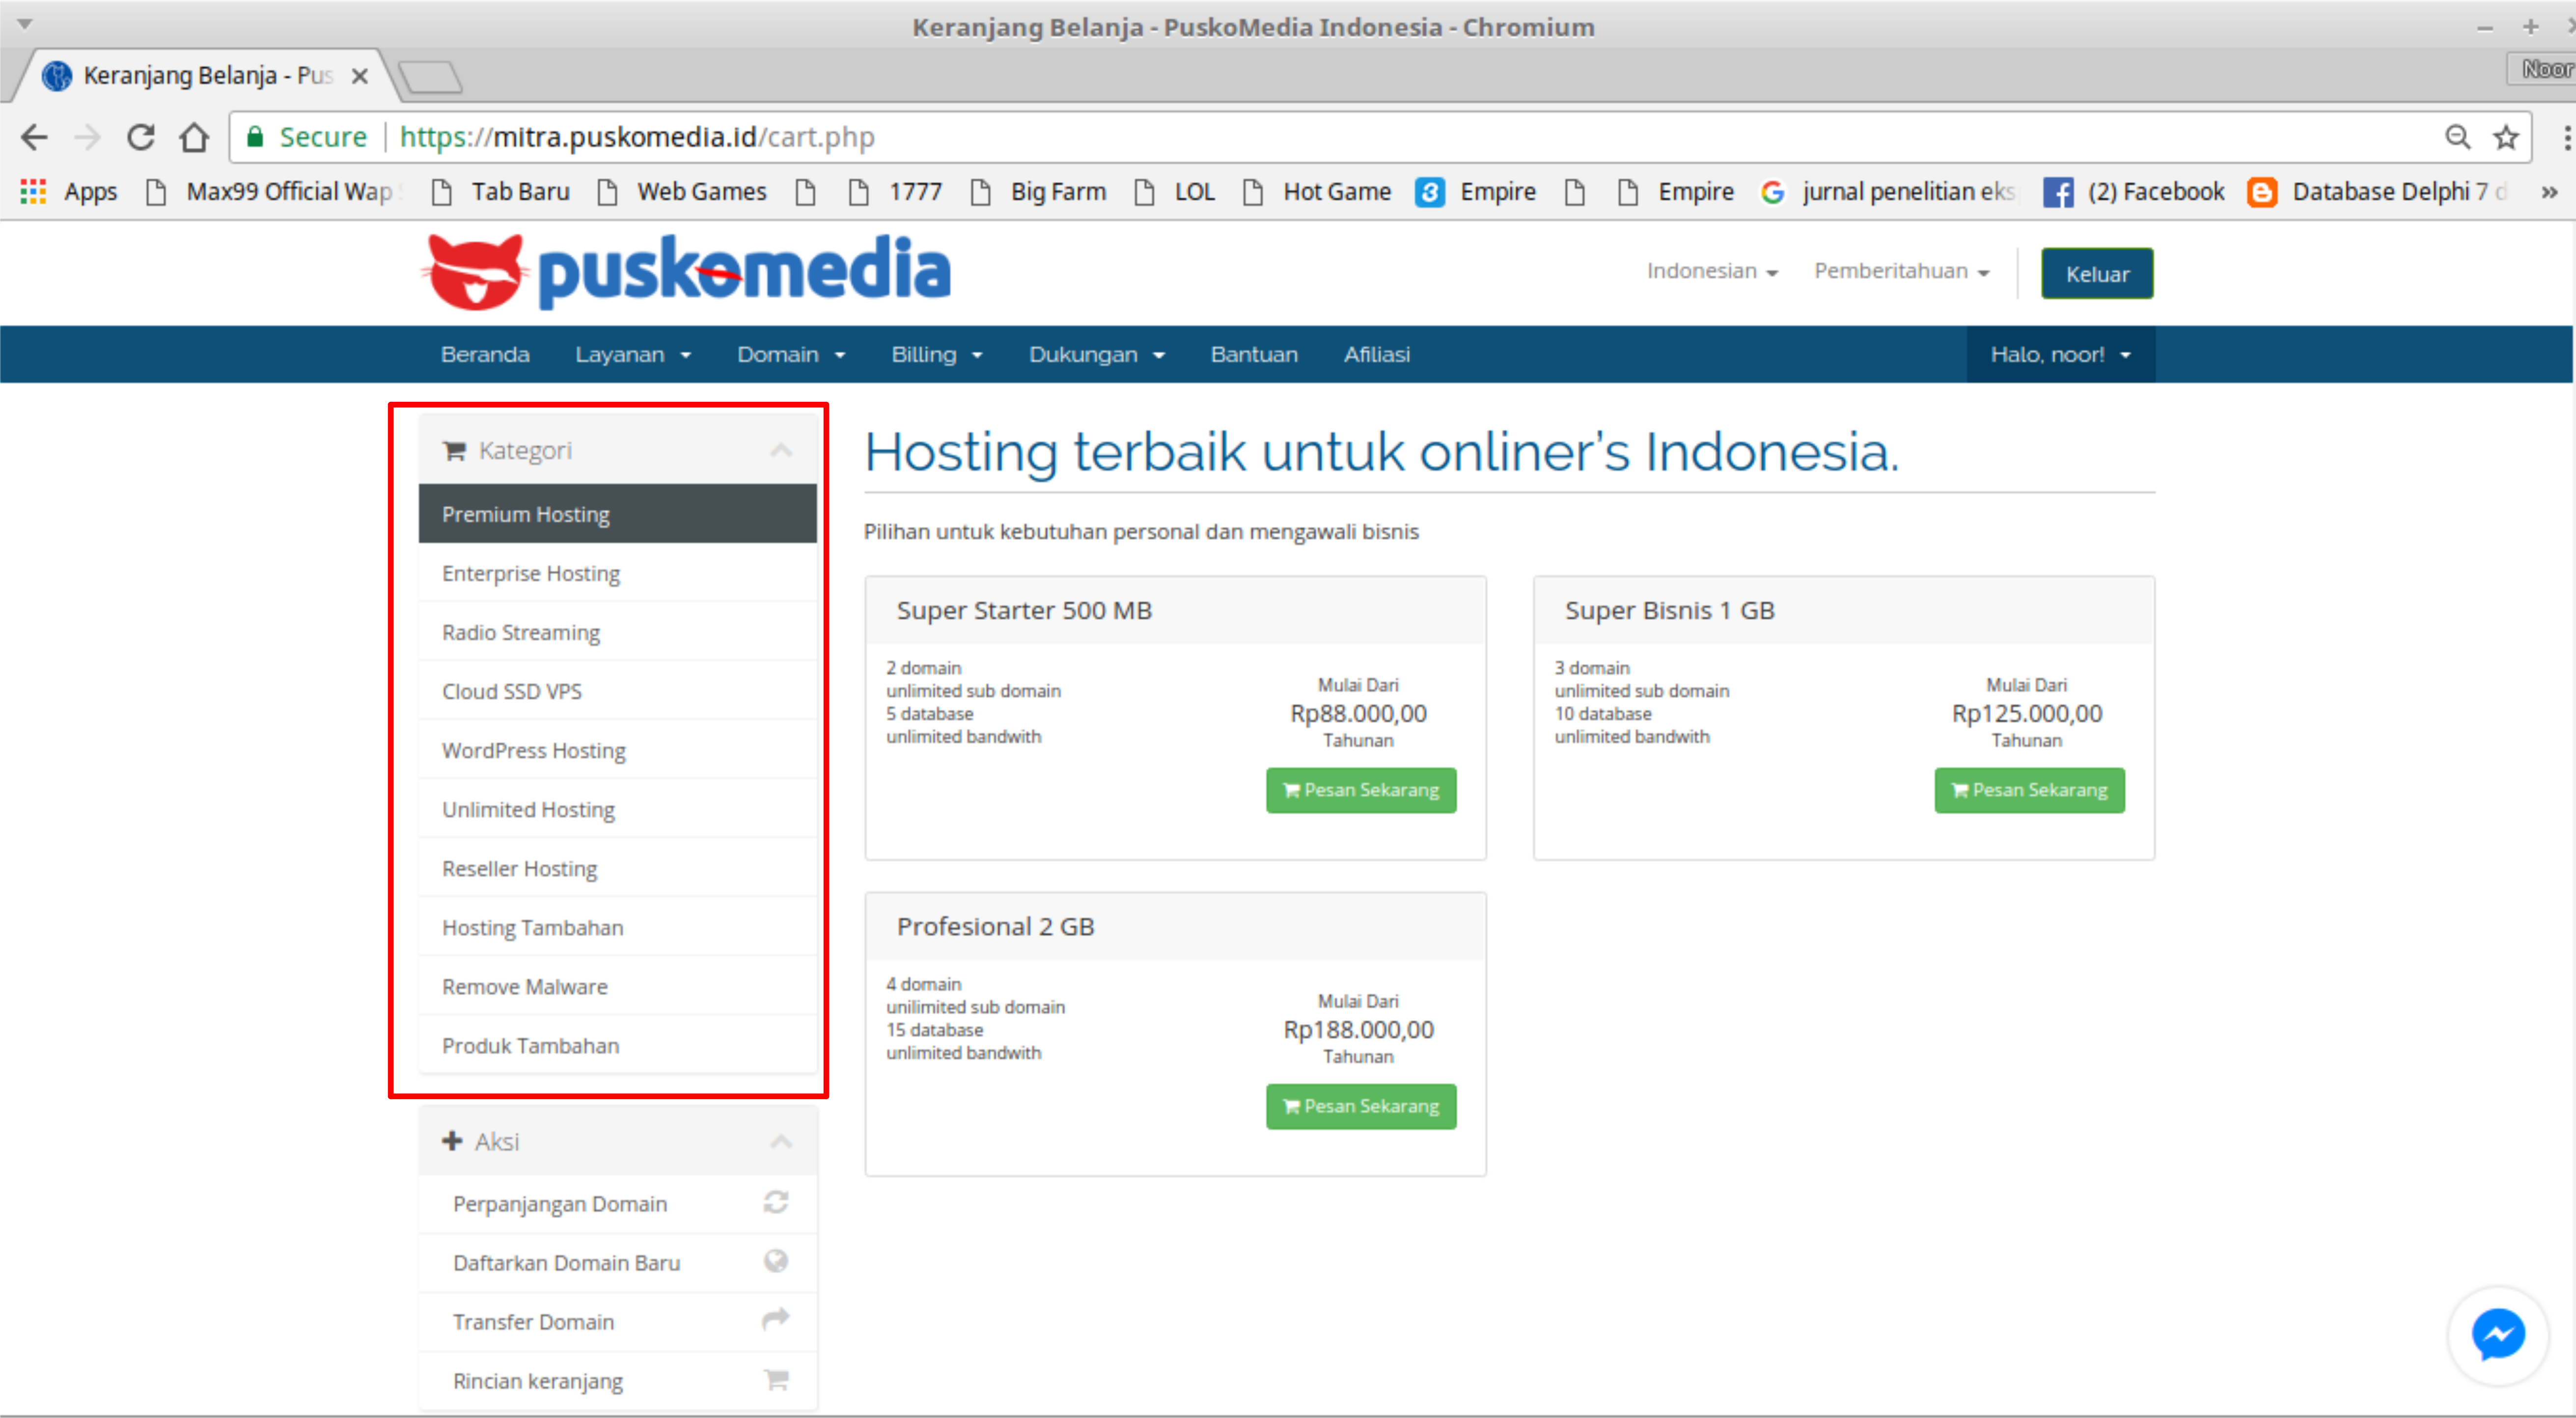Screen dimensions: 2576x1418
Task: Open Afiliasi in the navigation bar
Action: point(1376,354)
